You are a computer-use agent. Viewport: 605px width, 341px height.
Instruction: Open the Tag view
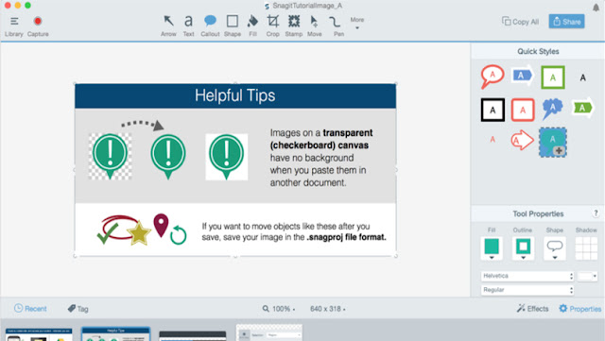click(x=78, y=309)
